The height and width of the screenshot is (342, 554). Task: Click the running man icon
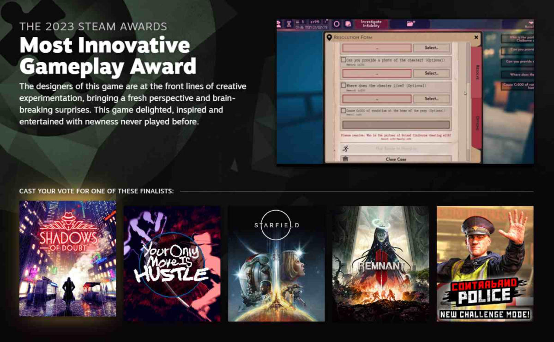[x=345, y=148]
